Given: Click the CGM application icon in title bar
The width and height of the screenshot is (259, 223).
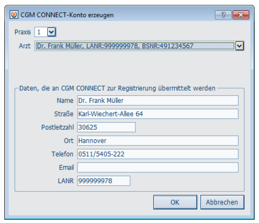Looking at the screenshot, I should [x=14, y=15].
